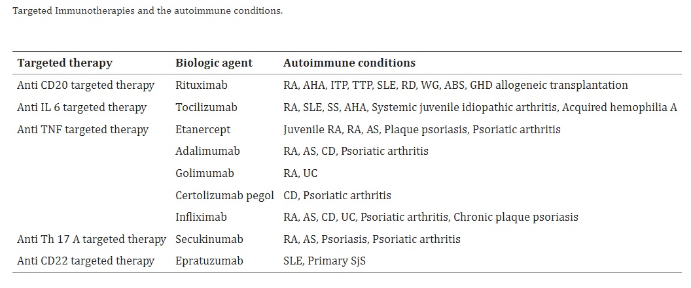Click the Anti TNF targeted therapy cell
This screenshot has width=691, height=288.
(83, 130)
